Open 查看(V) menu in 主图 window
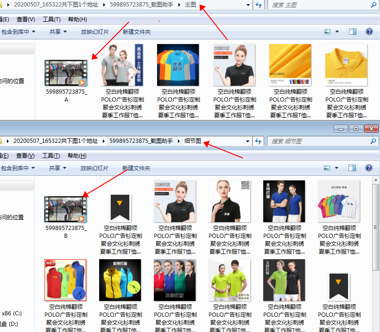Screen dimensions: 380x332 [x=25, y=19]
